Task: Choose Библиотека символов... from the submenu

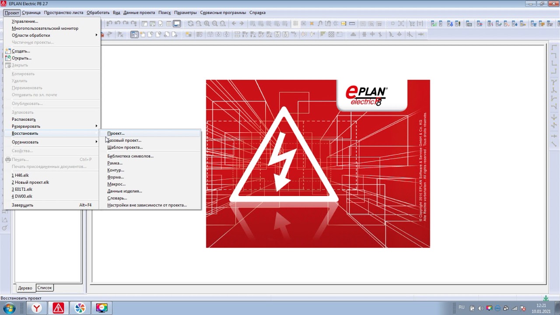Action: click(130, 156)
